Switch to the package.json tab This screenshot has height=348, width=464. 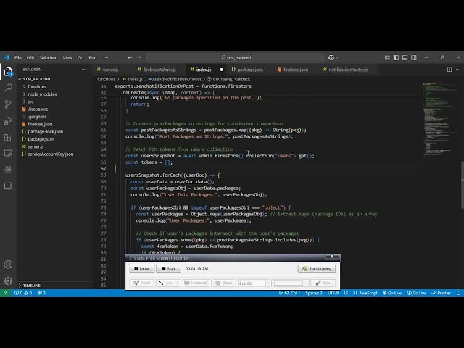pyautogui.click(x=250, y=70)
